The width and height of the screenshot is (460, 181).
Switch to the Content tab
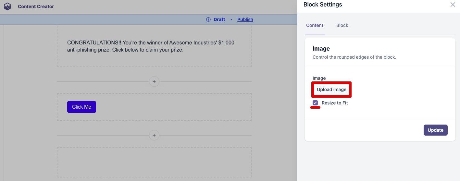pyautogui.click(x=315, y=25)
